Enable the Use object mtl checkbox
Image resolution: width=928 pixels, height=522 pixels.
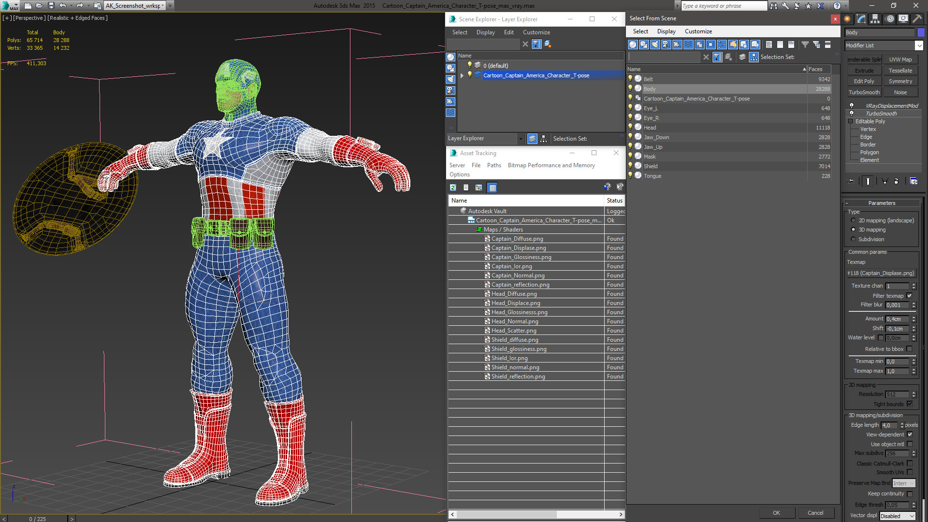pos(910,444)
